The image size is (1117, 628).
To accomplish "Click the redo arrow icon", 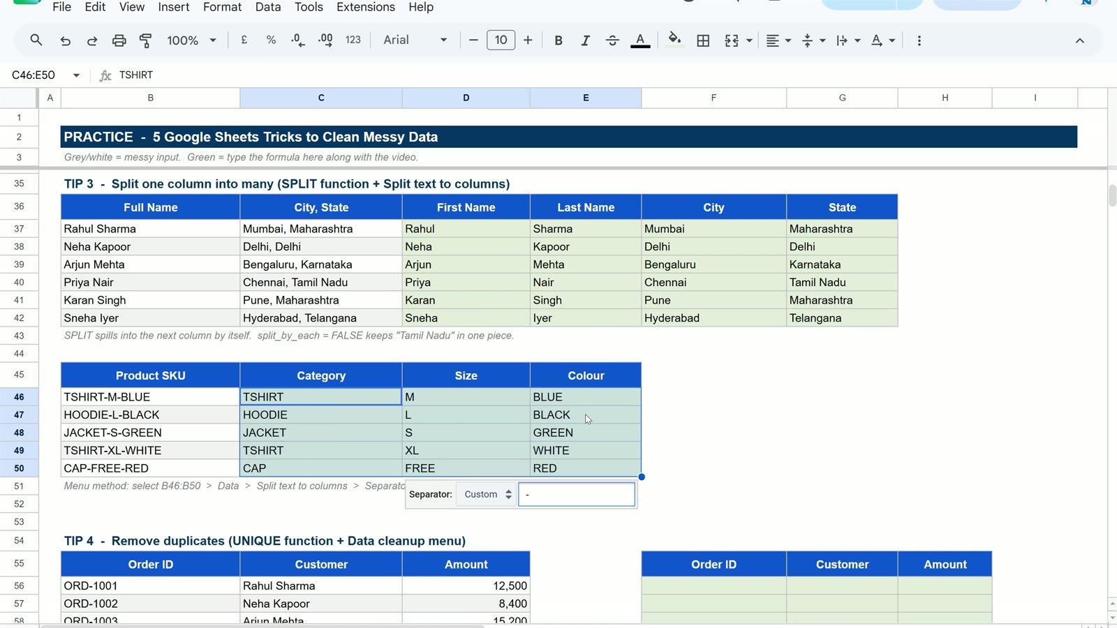I will pos(92,40).
